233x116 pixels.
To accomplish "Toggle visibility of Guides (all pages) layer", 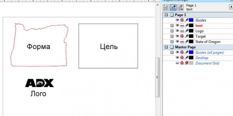I will point(177,52).
